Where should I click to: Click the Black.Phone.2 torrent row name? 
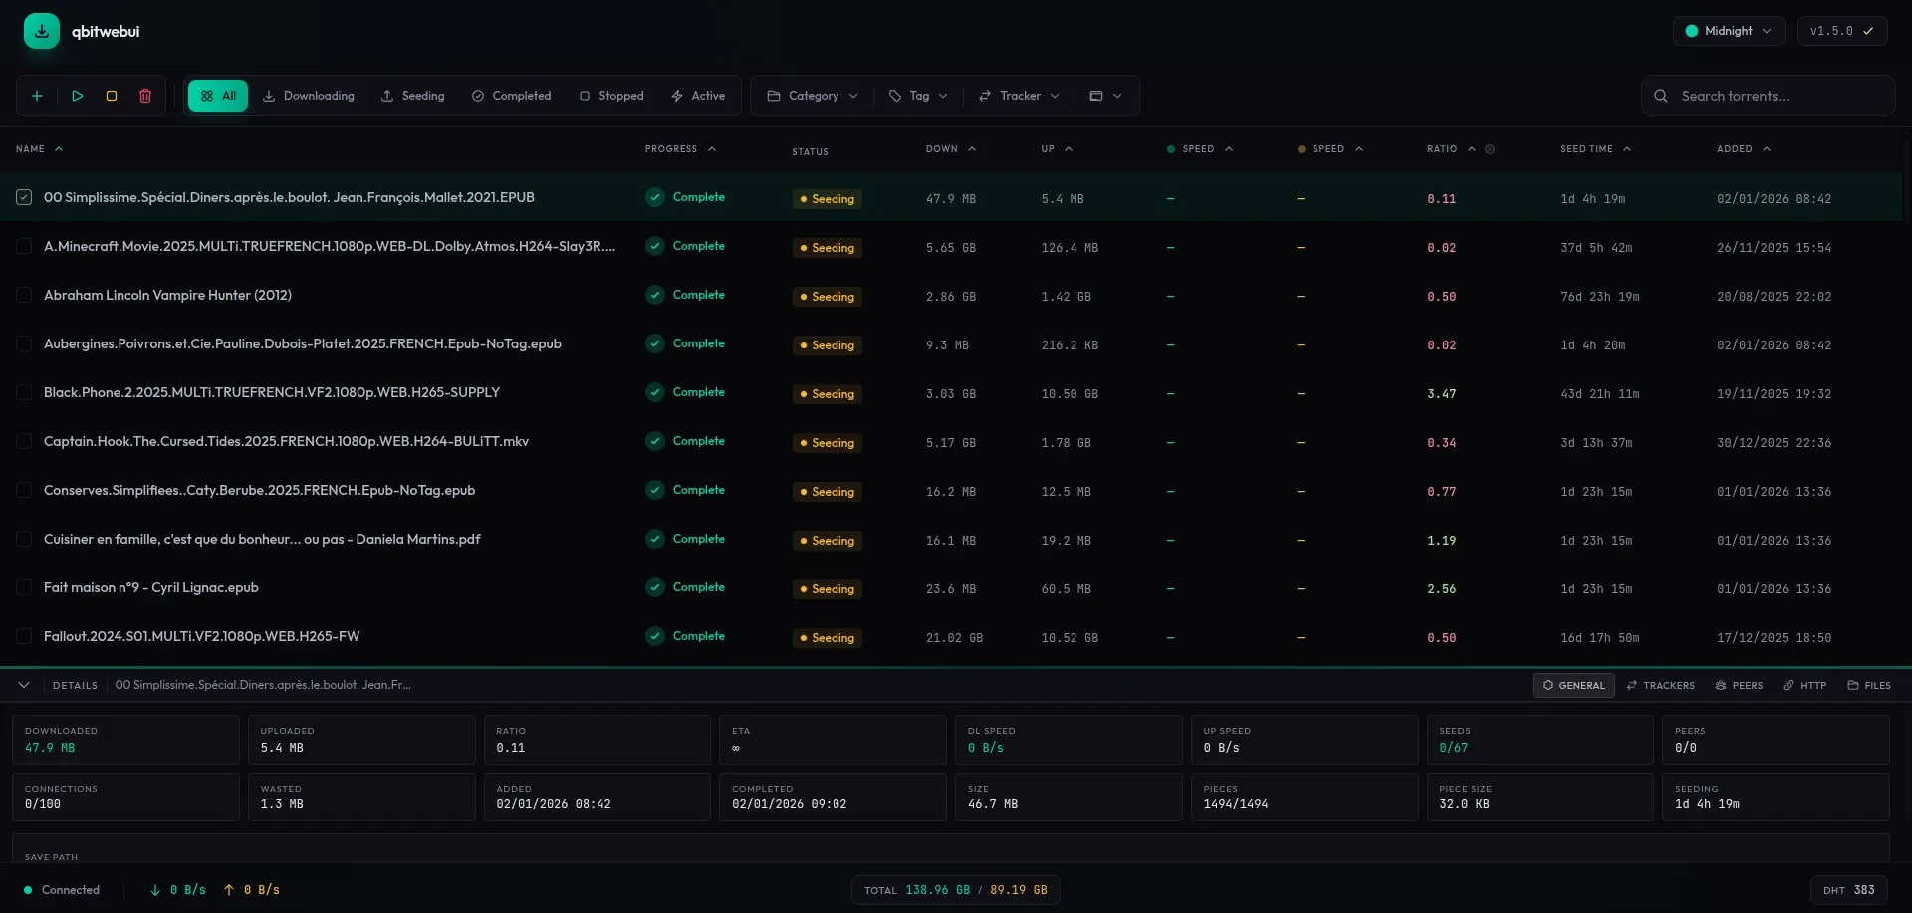point(272,392)
